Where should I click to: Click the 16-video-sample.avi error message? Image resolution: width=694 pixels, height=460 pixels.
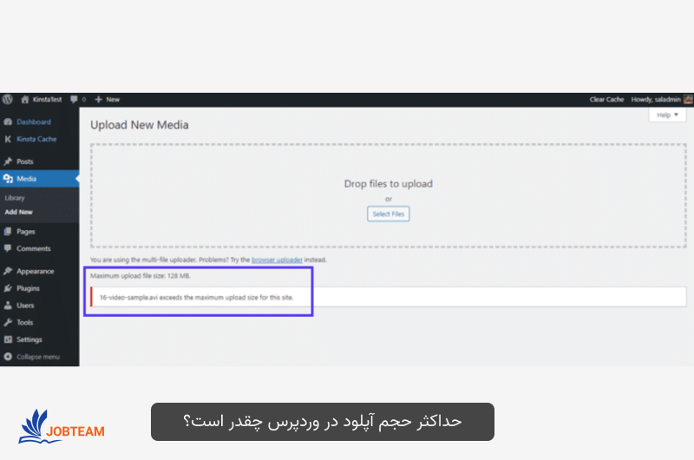(196, 297)
